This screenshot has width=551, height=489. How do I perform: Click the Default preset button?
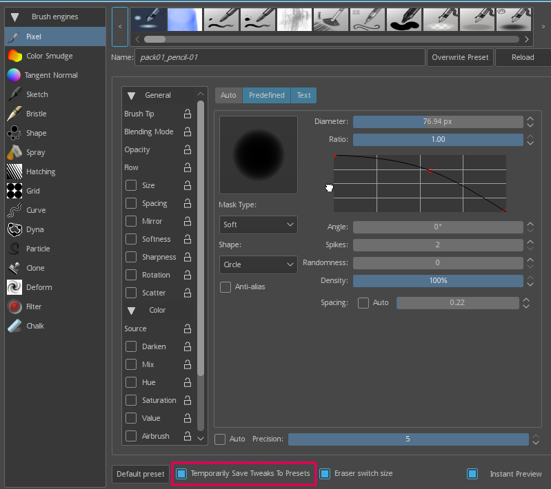pyautogui.click(x=141, y=474)
